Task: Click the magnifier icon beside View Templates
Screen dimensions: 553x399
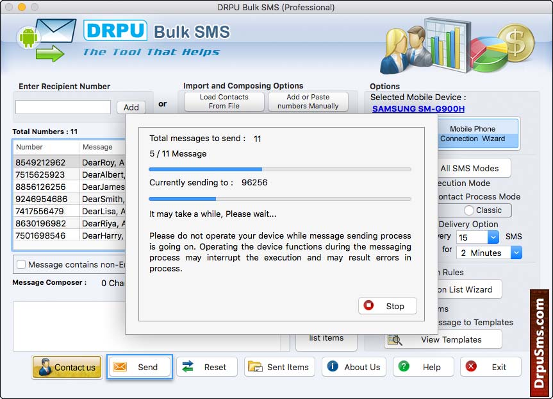Action: click(x=395, y=340)
